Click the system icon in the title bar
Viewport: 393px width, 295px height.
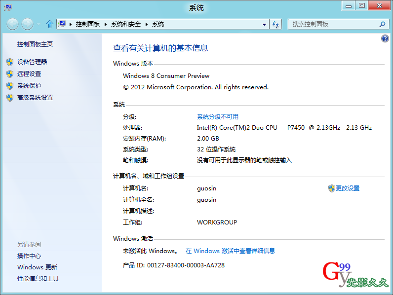[8, 7]
